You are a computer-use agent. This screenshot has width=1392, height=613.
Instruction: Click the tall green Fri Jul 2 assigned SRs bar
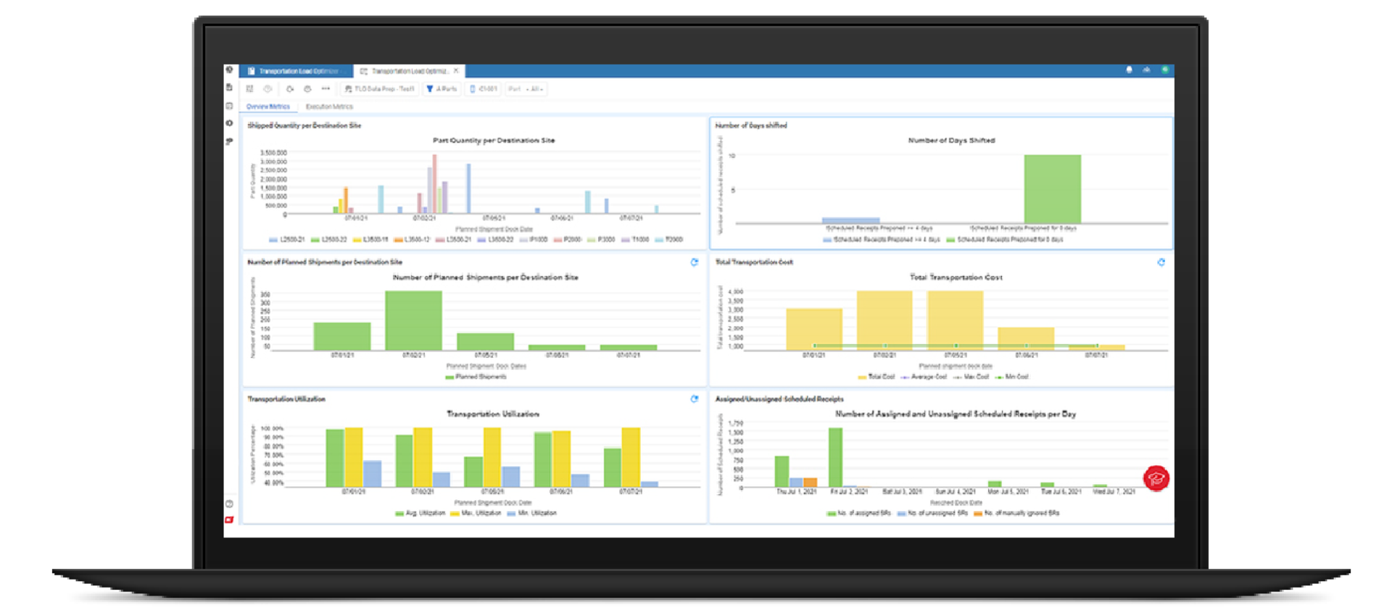[x=835, y=457]
